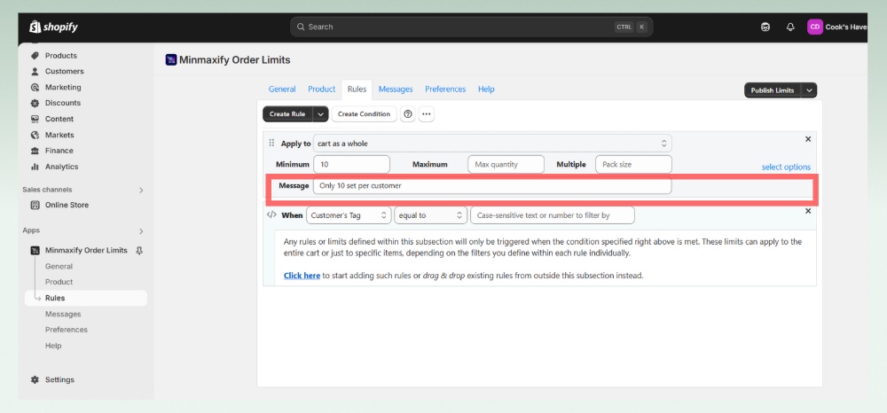This screenshot has height=413, width=887.
Task: Expand the Publish Limits dropdown arrow
Action: pos(810,90)
